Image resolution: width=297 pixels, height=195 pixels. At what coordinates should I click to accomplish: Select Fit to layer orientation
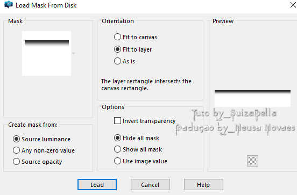click(x=117, y=49)
